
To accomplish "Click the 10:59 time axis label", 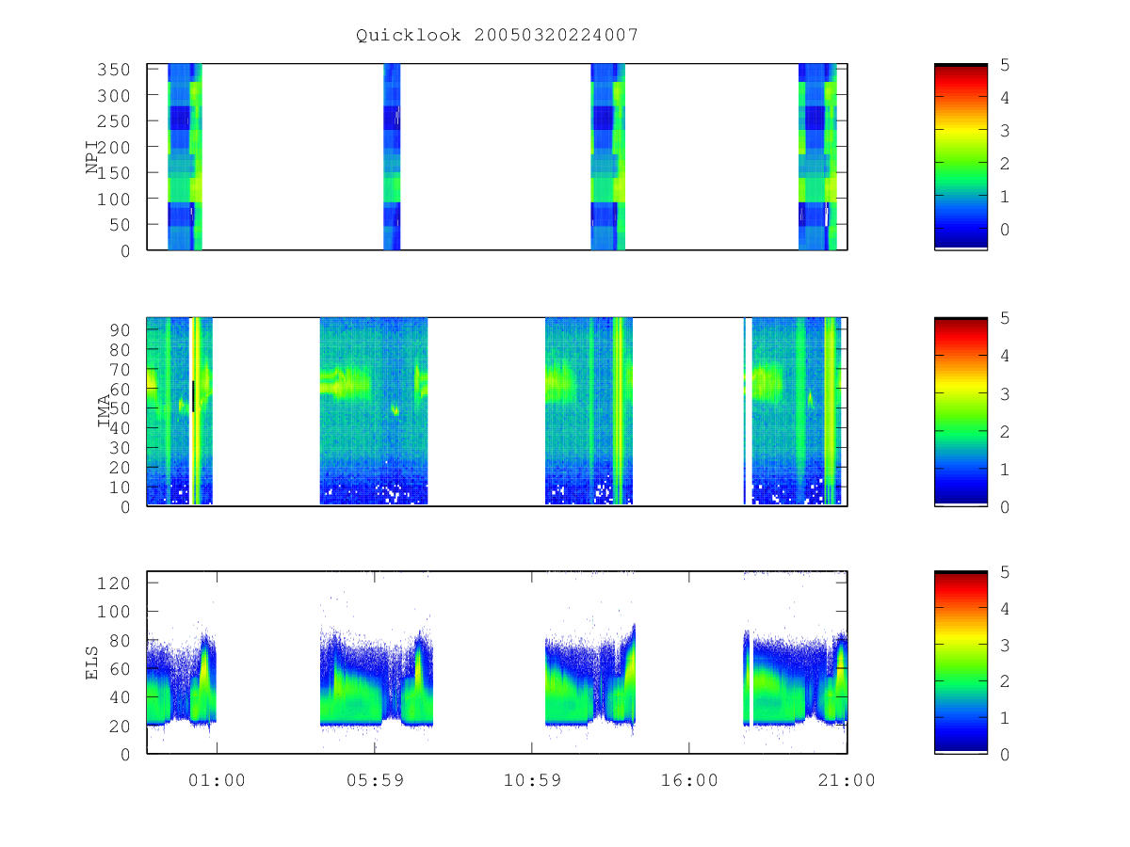I will point(532,780).
